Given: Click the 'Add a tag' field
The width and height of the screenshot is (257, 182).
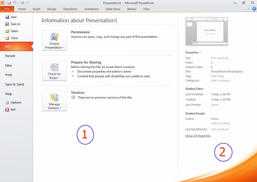Looking at the screenshot, I should click(x=217, y=76).
